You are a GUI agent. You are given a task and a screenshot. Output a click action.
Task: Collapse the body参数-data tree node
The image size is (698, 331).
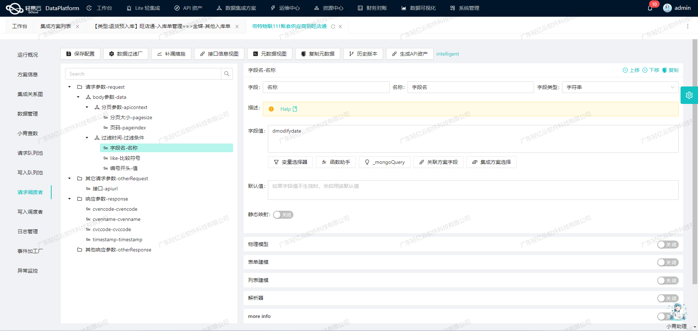click(x=78, y=97)
